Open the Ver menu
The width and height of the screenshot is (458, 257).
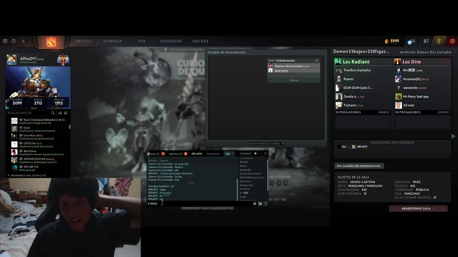pyautogui.click(x=142, y=41)
